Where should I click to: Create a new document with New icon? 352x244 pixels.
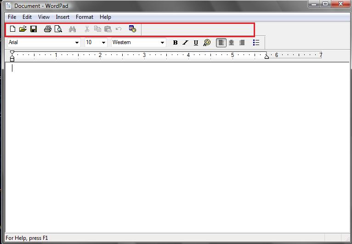point(12,29)
